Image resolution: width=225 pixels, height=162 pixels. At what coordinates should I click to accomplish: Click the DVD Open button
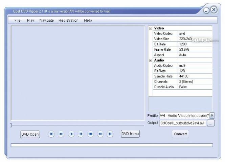tap(30, 134)
